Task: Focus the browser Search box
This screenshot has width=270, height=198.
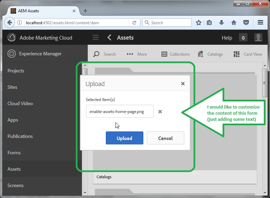Action: tap(167, 23)
